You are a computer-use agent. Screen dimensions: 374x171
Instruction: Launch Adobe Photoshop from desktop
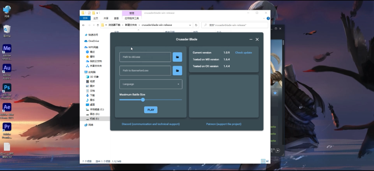coord(7,92)
